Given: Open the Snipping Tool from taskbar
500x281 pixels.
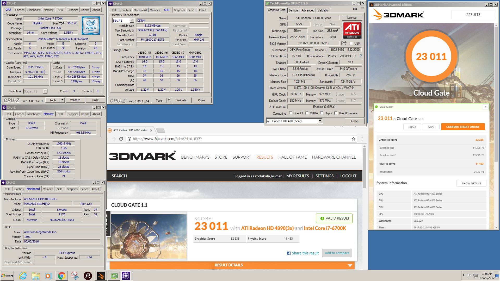Looking at the screenshot, I should coord(75,276).
